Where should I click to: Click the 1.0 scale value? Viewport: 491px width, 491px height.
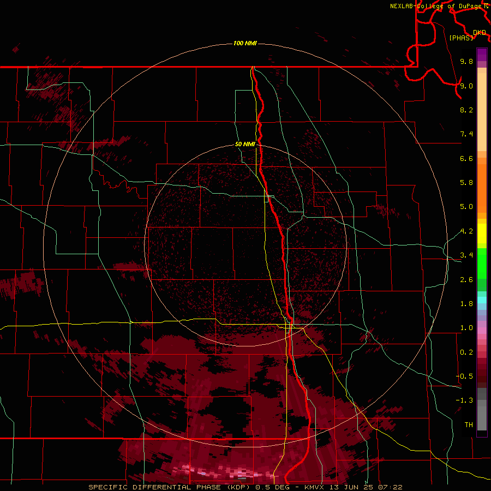(x=466, y=328)
